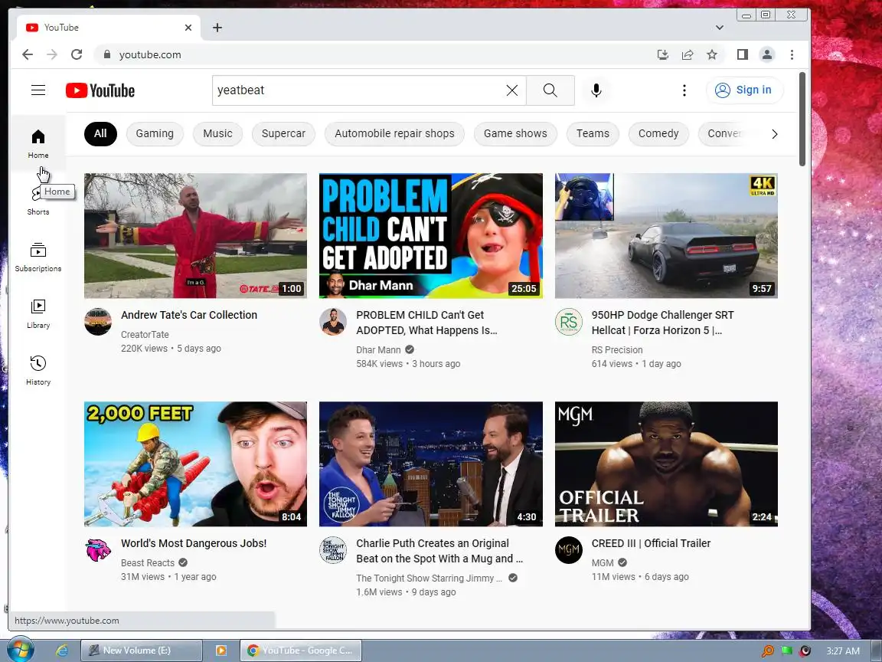Click the page vertical scrollbar
Screen dimensions: 882x662
pyautogui.click(x=802, y=120)
